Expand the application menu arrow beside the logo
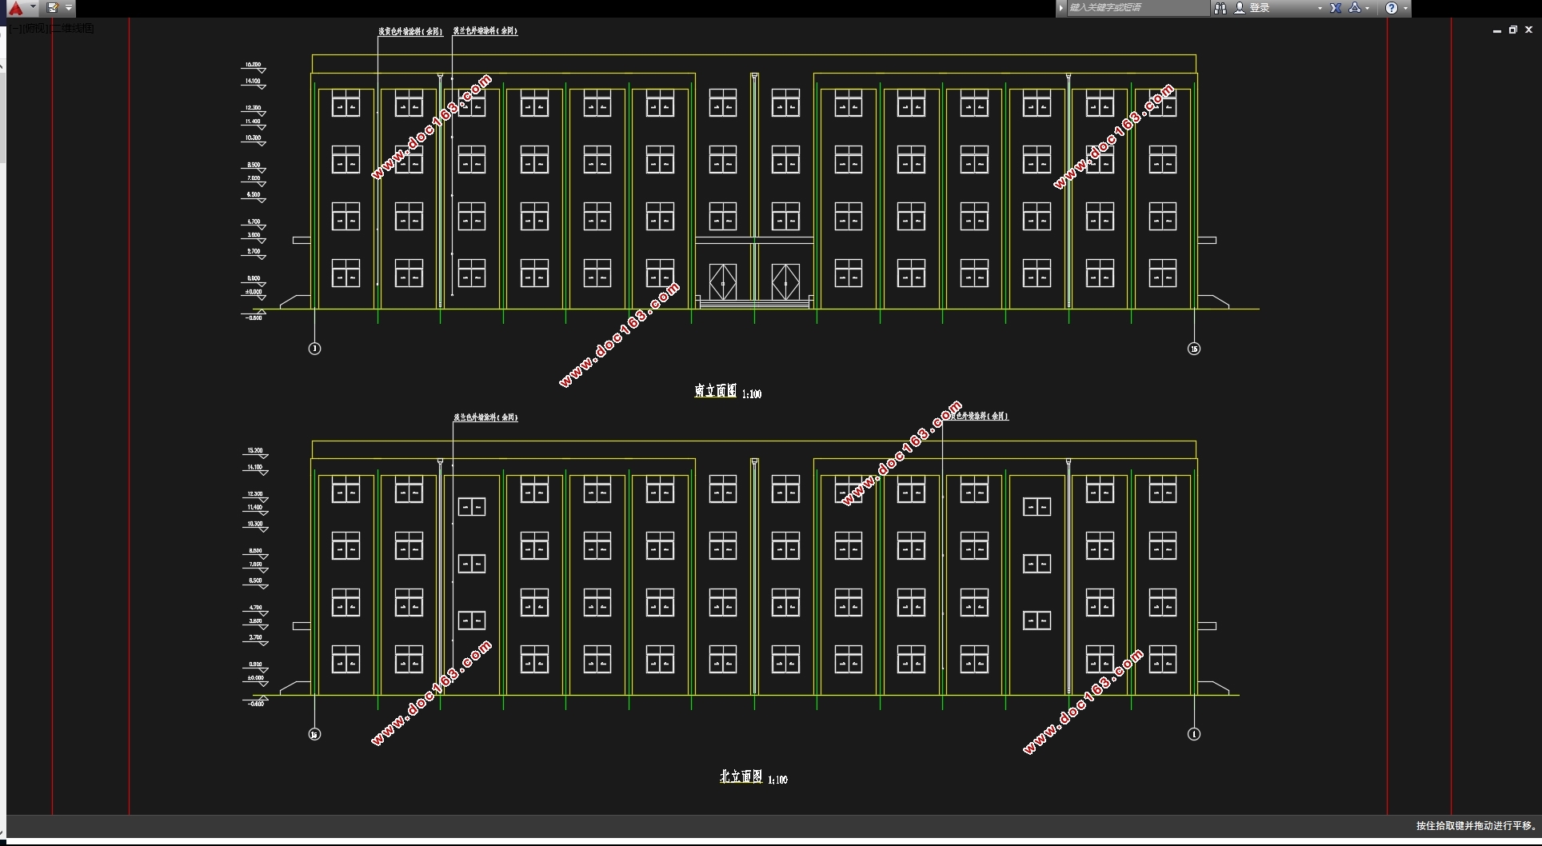The width and height of the screenshot is (1542, 846). click(34, 6)
